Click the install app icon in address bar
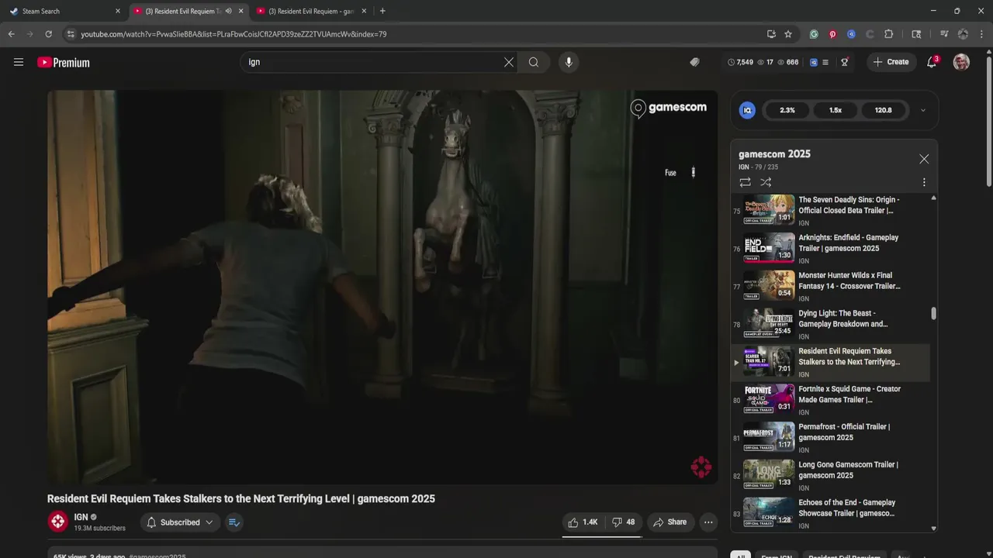Image resolution: width=993 pixels, height=558 pixels. (771, 34)
